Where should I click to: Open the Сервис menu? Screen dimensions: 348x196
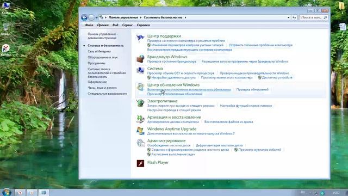[x=127, y=25]
